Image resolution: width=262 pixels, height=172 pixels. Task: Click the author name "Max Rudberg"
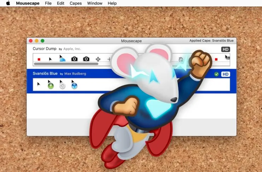click(75, 74)
